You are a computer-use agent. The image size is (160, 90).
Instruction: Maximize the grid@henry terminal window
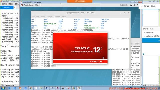point(124,13)
